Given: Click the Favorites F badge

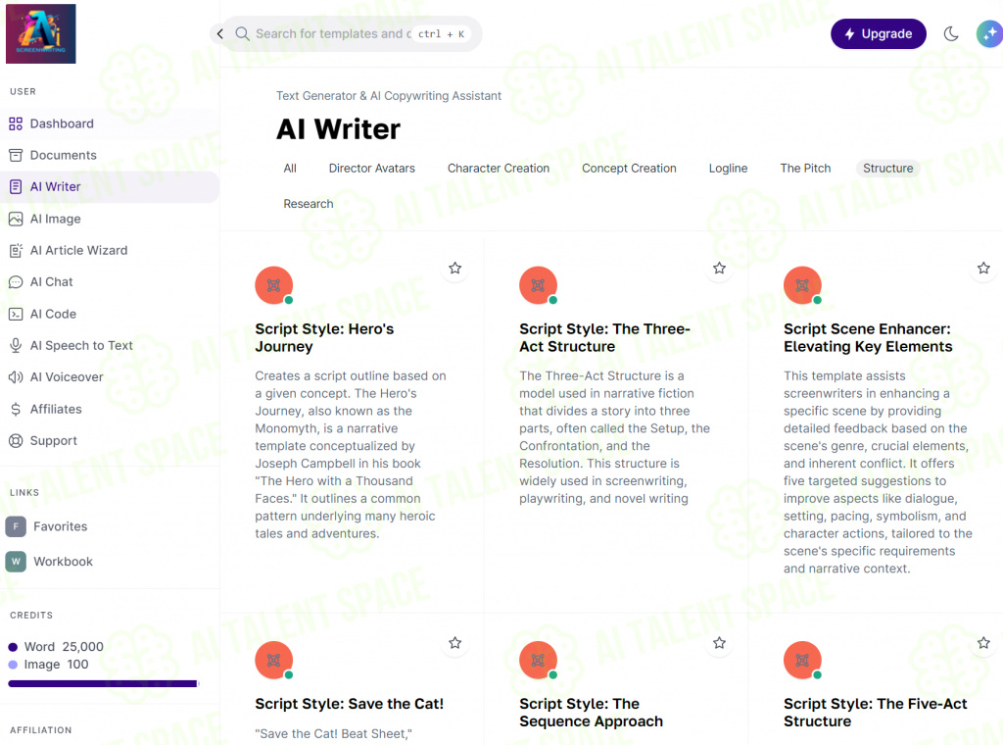Looking at the screenshot, I should [16, 526].
